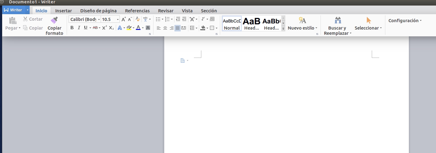Screen dimensions: 436x153
Task: Center align the text
Action: click(165, 28)
